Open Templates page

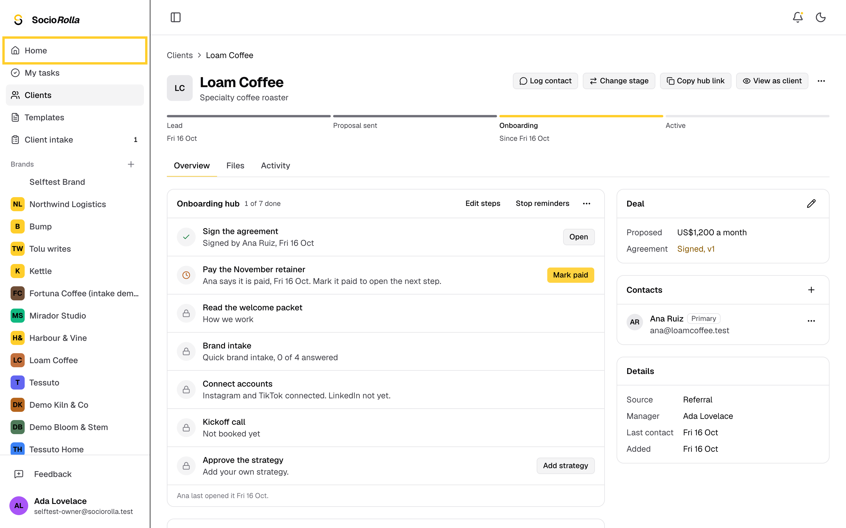pyautogui.click(x=75, y=117)
